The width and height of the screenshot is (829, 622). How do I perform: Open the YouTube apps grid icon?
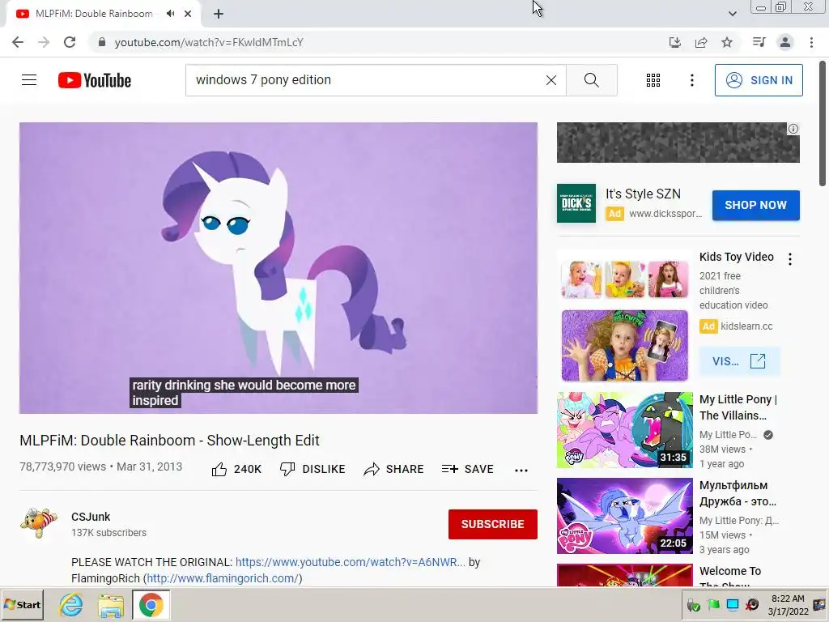(x=653, y=80)
